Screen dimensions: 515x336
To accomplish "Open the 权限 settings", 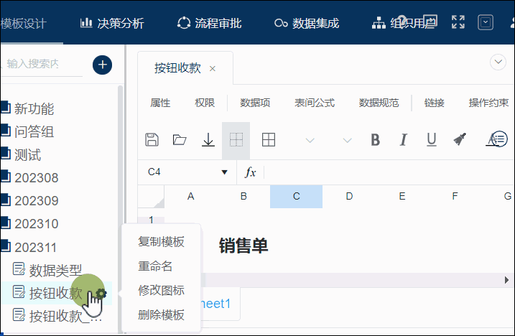I will pyautogui.click(x=205, y=103).
